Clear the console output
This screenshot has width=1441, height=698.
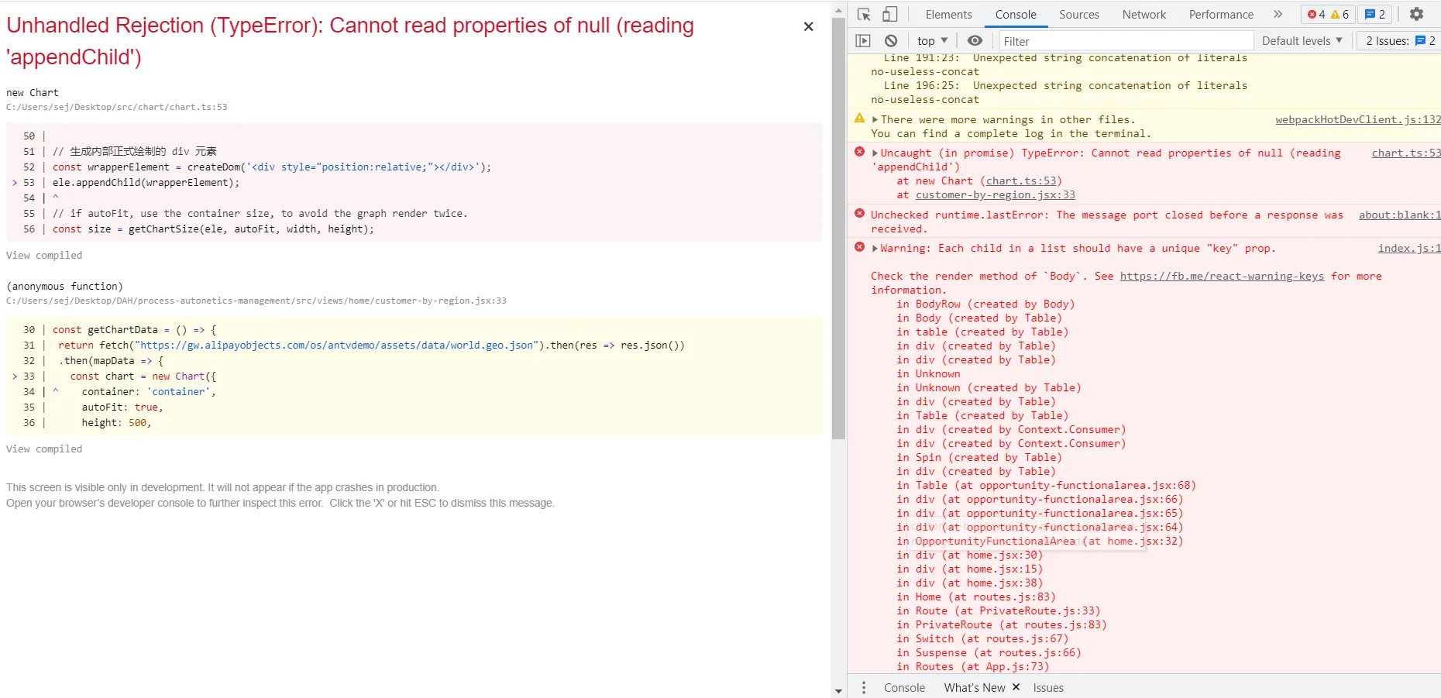(891, 41)
